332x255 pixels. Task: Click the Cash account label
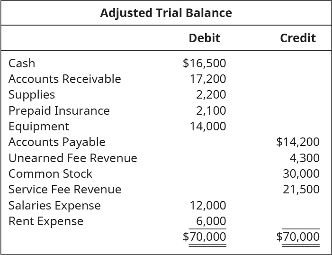[x=22, y=63]
